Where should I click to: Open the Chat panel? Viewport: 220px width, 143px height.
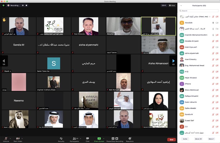tap(87, 139)
